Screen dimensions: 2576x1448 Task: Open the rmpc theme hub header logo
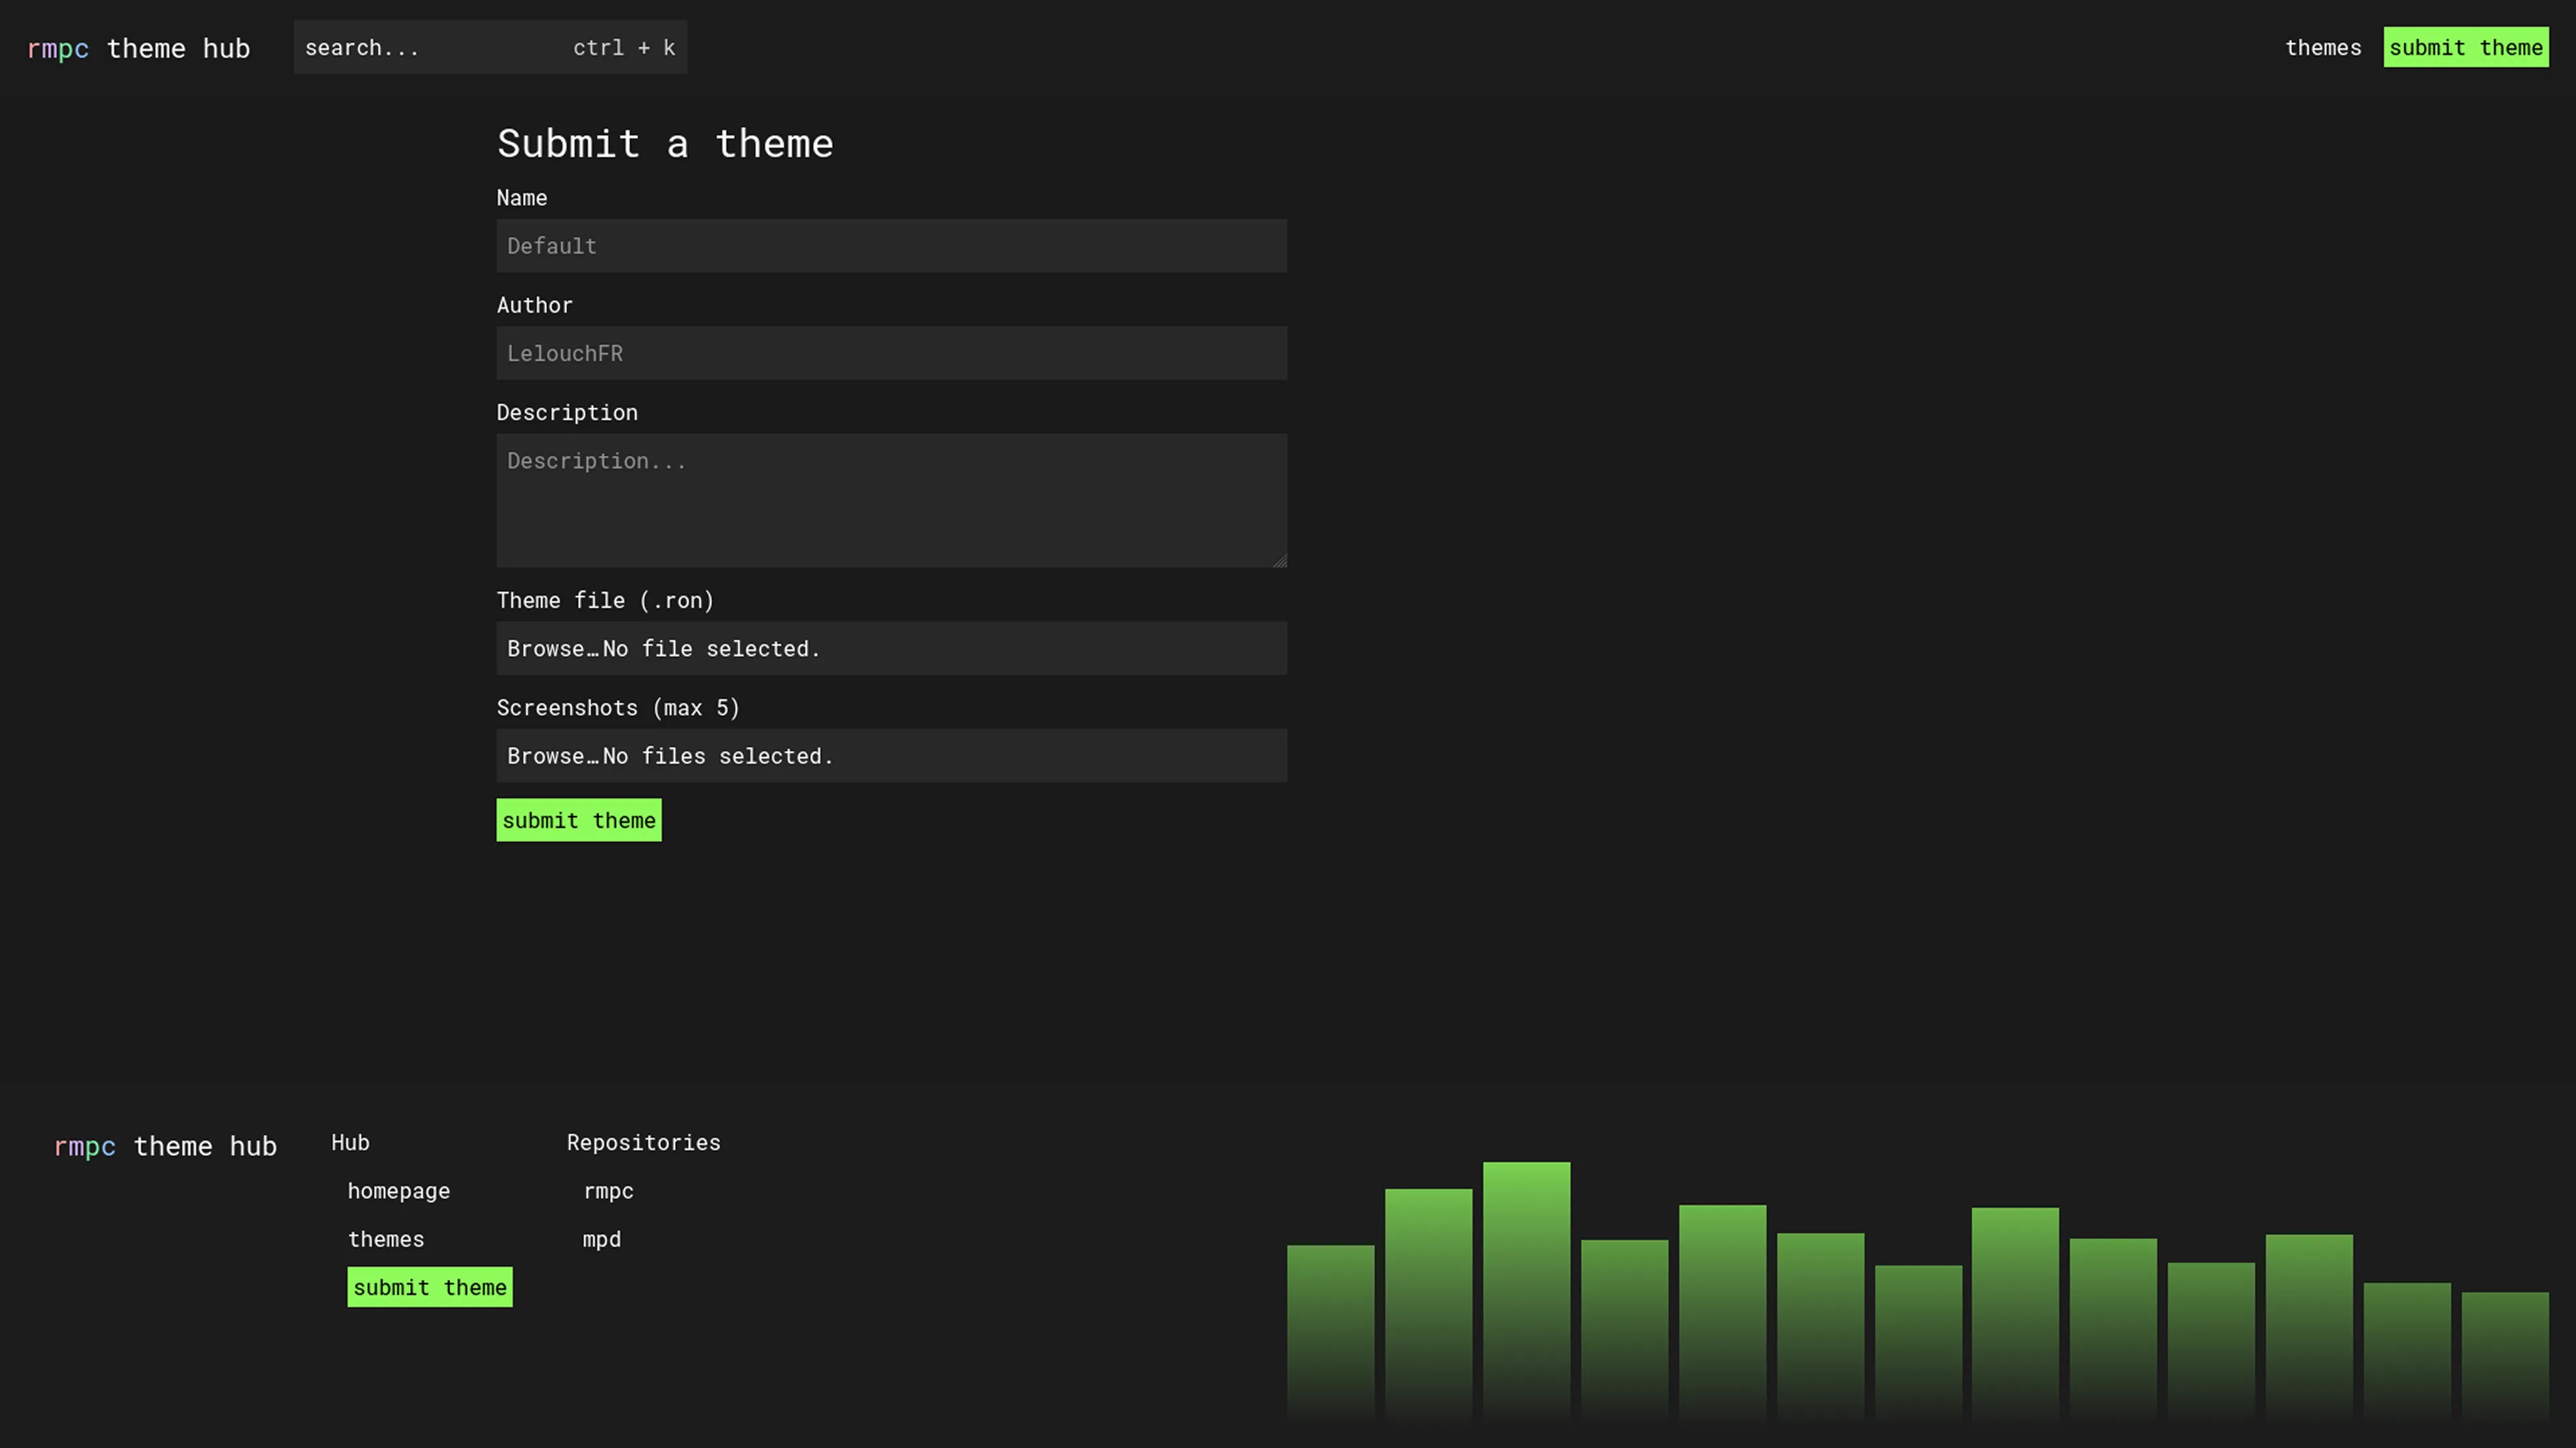[138, 48]
